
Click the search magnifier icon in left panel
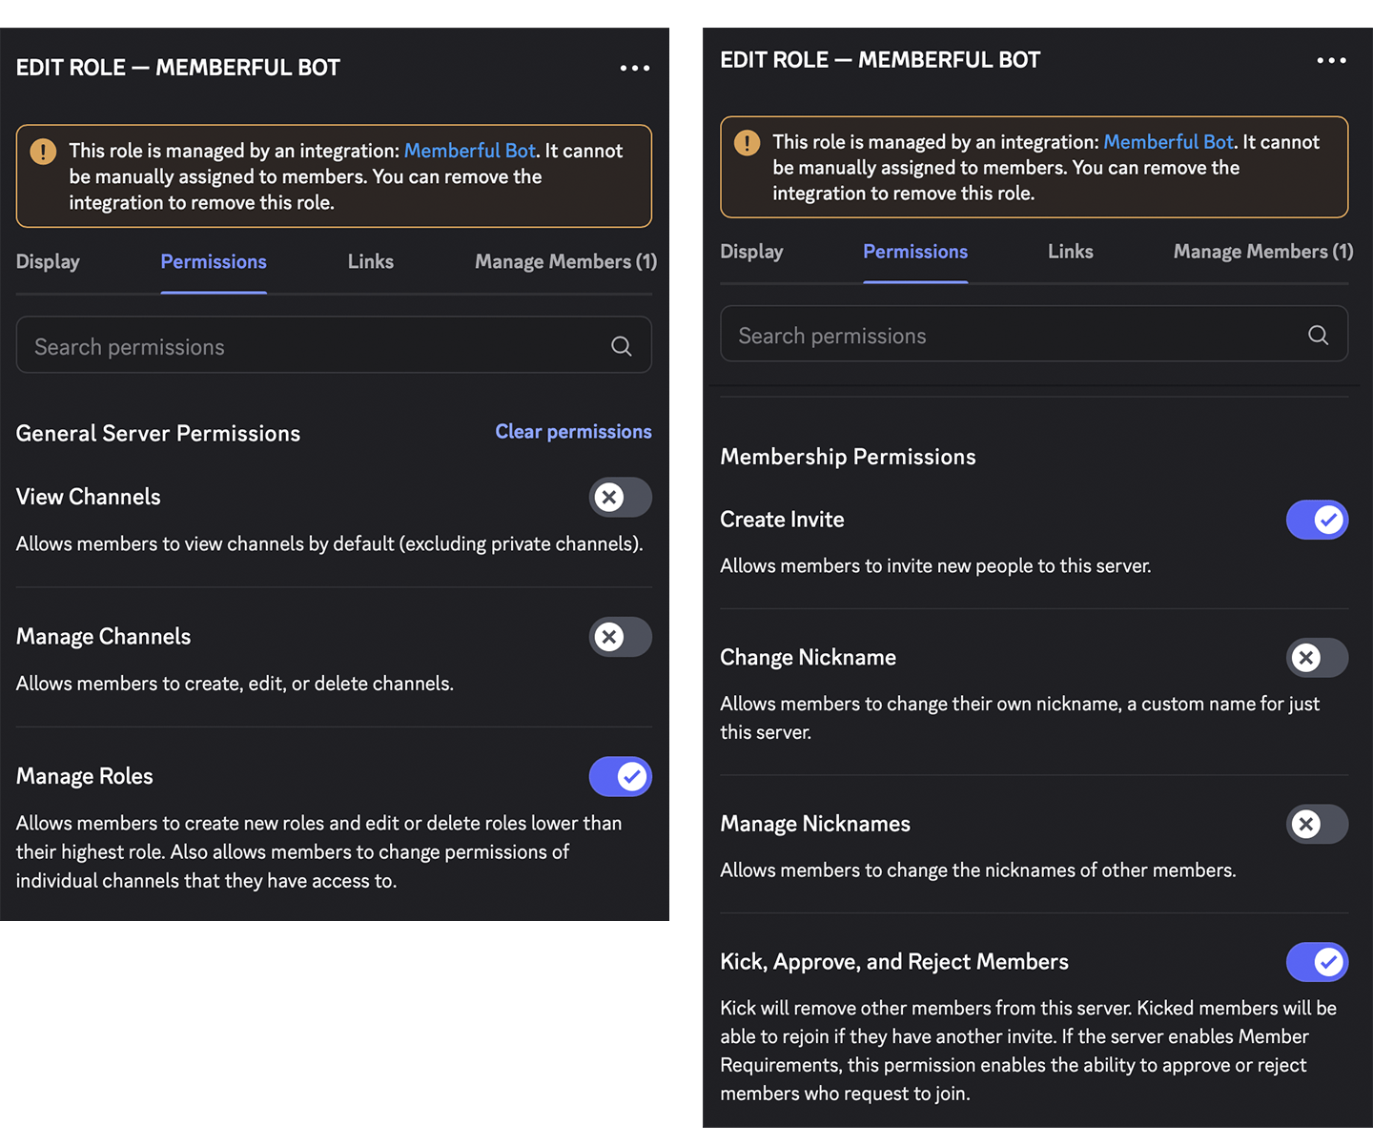point(622,346)
